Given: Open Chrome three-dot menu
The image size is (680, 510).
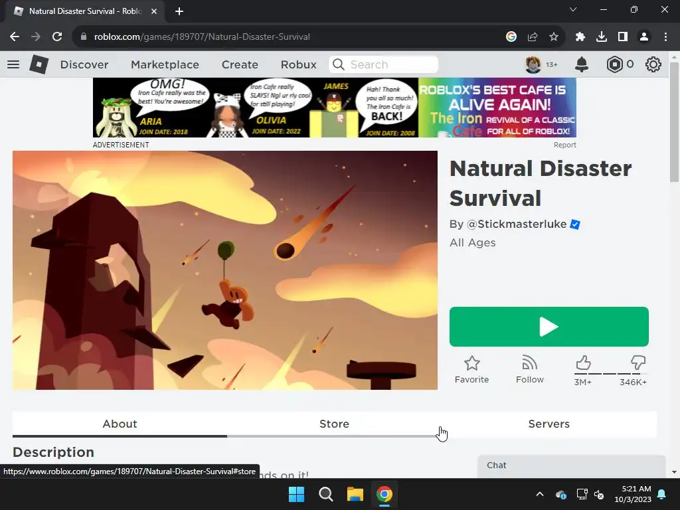Looking at the screenshot, I should point(665,37).
